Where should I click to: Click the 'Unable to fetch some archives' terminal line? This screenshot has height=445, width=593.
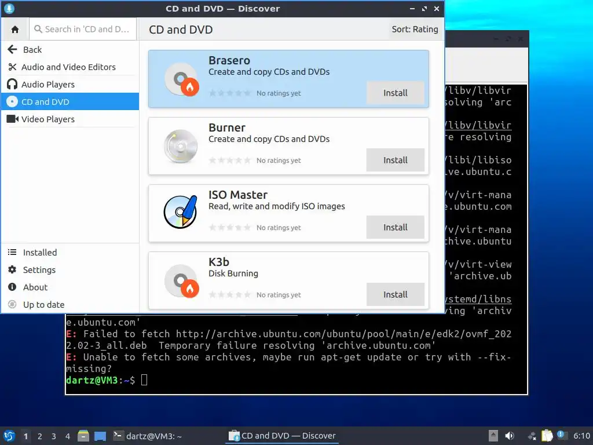click(x=288, y=363)
